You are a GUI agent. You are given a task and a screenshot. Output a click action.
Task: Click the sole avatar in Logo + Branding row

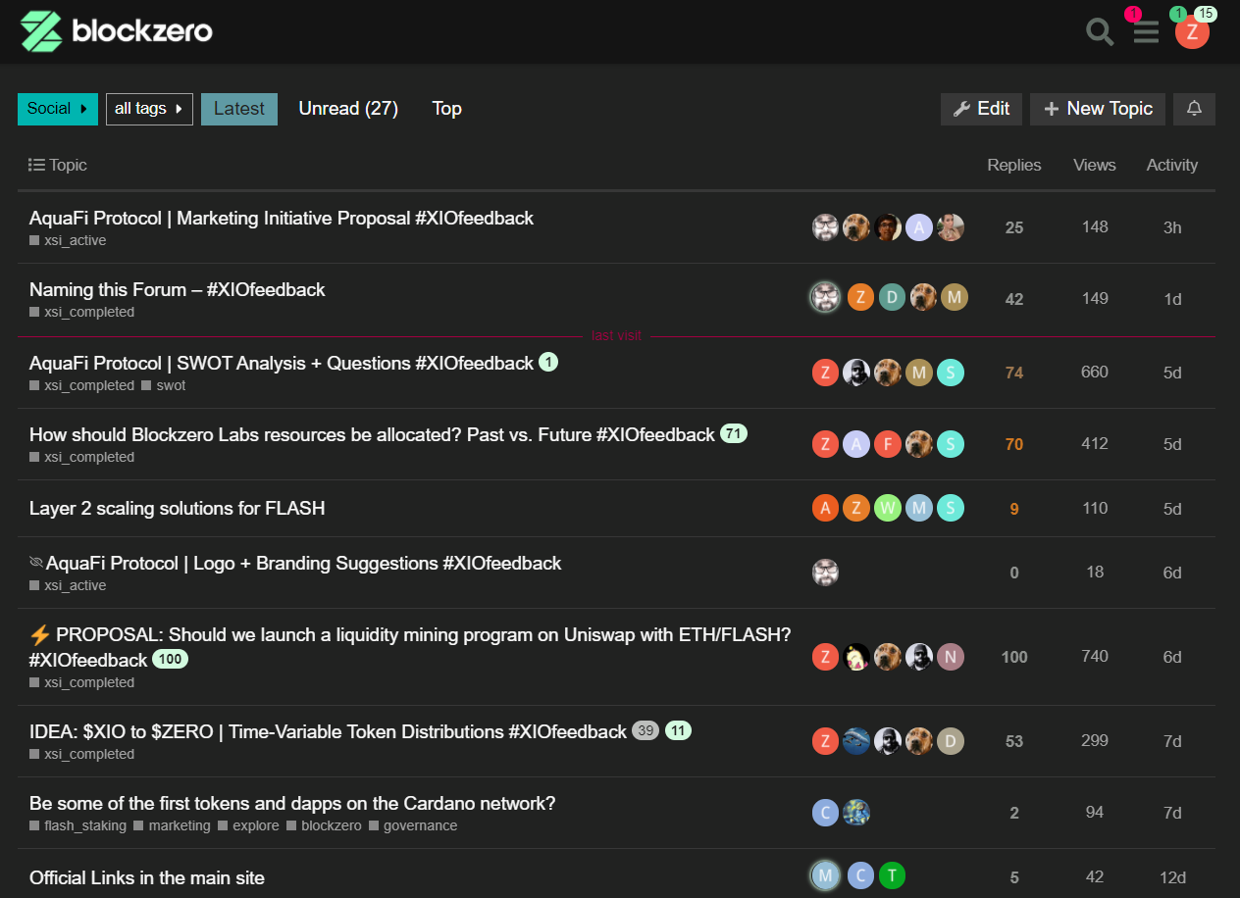(826, 573)
